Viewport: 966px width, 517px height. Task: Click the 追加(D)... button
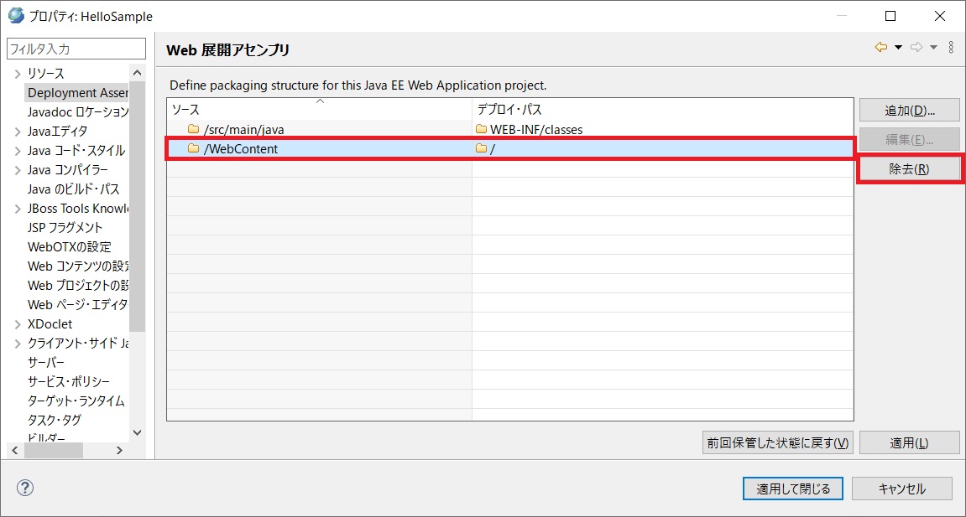pos(909,111)
